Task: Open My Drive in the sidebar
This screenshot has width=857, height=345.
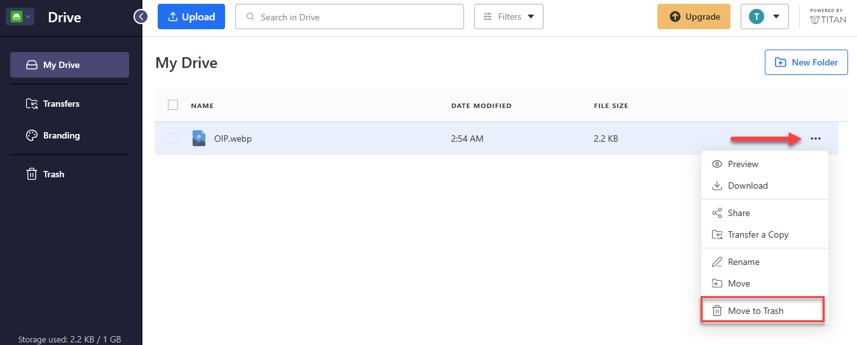Action: (x=69, y=65)
